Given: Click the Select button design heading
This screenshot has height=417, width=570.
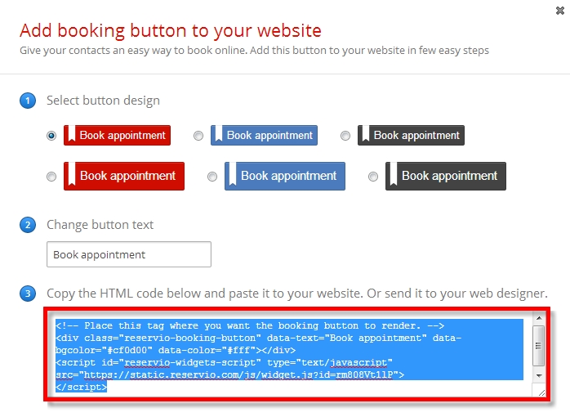Looking at the screenshot, I should [103, 101].
